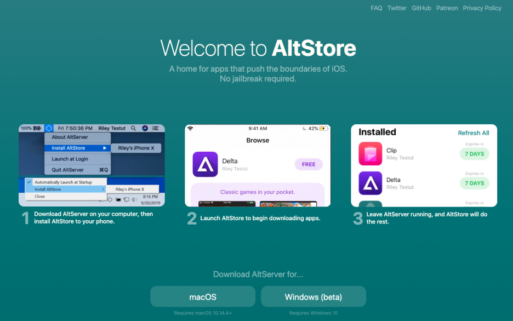Select Install AltStore in Windows menu
Screen dimensions: 513x321
point(66,190)
